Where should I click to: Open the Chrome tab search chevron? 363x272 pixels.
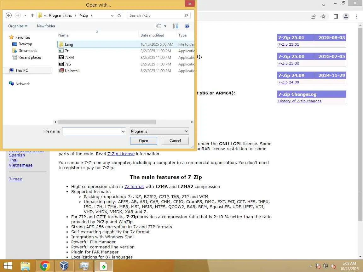pyautogui.click(x=324, y=5)
